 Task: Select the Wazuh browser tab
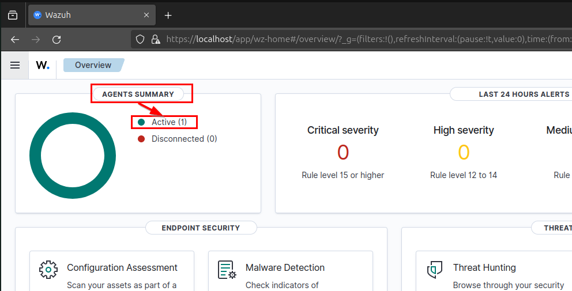(x=92, y=16)
